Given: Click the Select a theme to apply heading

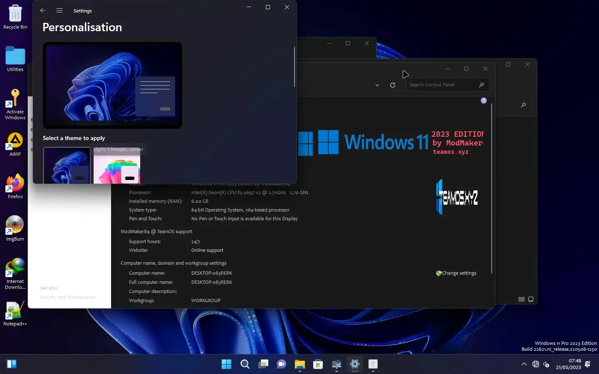Looking at the screenshot, I should point(74,138).
